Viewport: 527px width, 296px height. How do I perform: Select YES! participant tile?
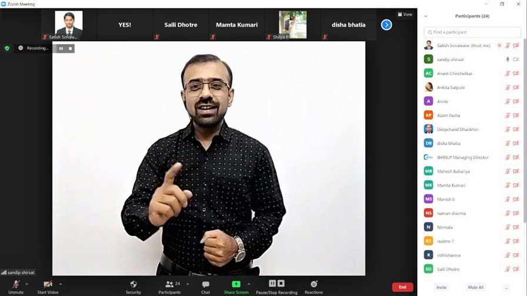(125, 25)
